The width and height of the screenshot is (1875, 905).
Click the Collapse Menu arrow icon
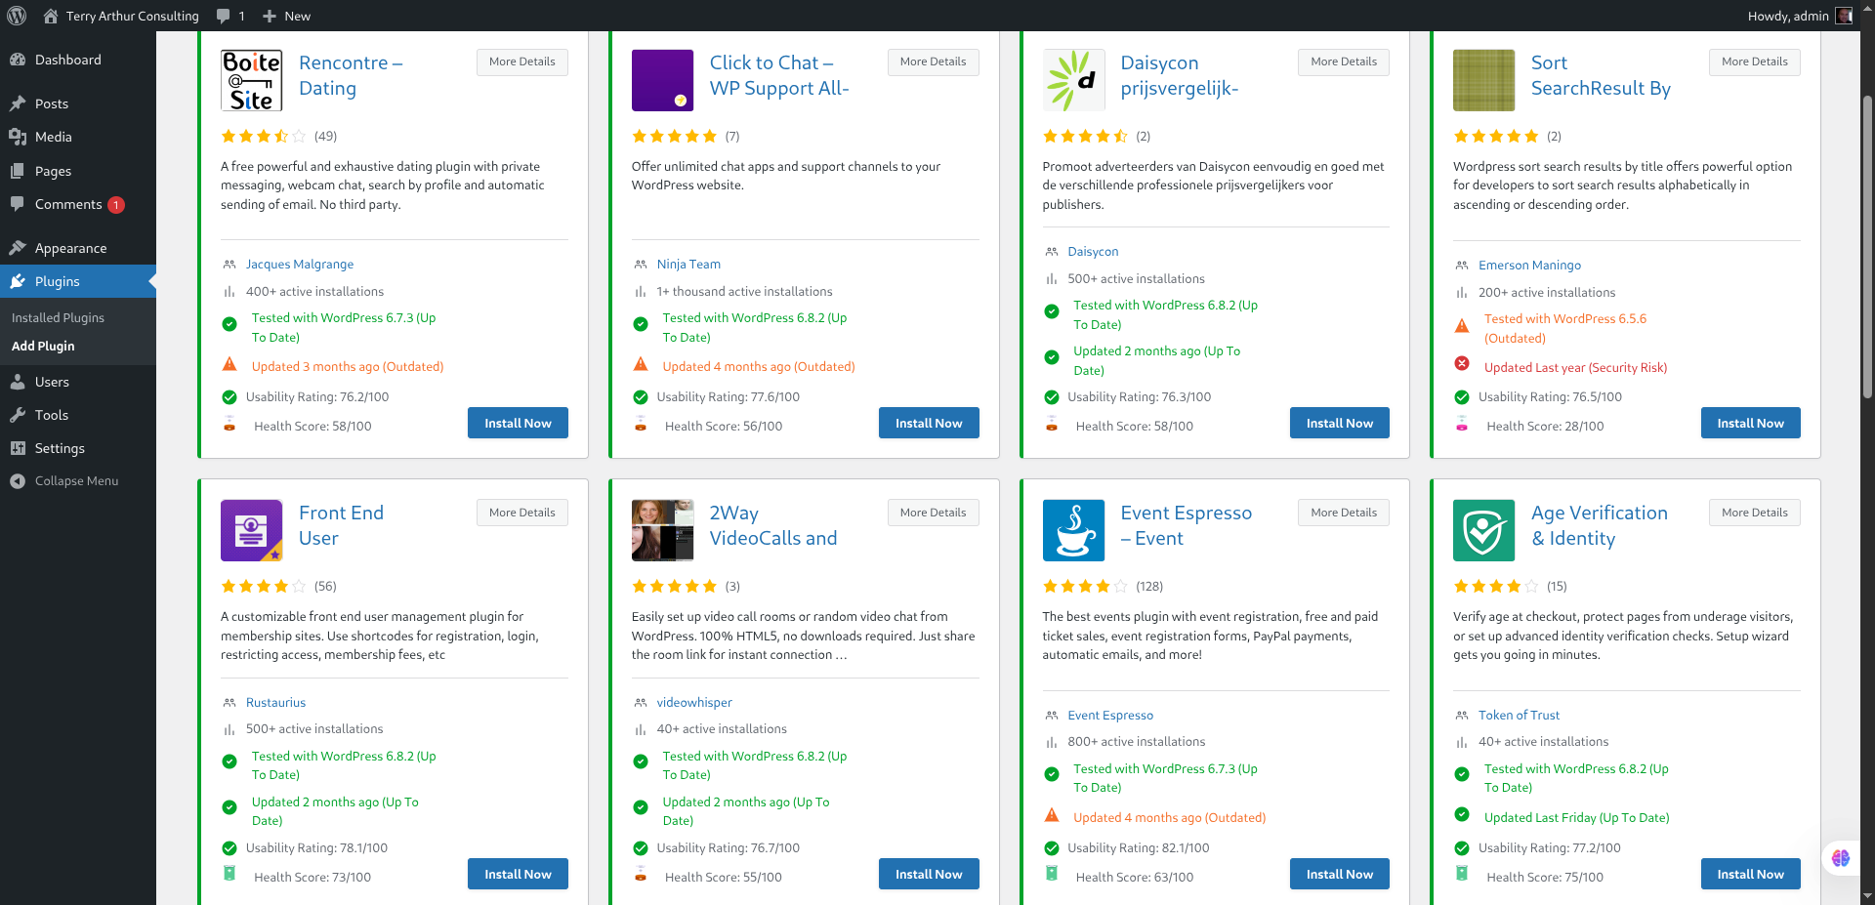pyautogui.click(x=18, y=481)
